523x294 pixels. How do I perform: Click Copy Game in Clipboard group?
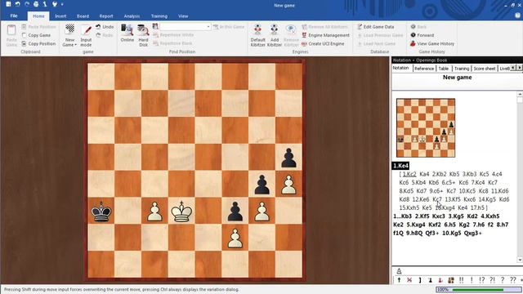[x=36, y=35]
